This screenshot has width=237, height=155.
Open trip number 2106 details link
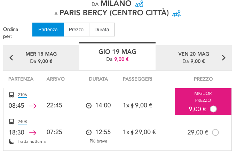[x=22, y=95]
